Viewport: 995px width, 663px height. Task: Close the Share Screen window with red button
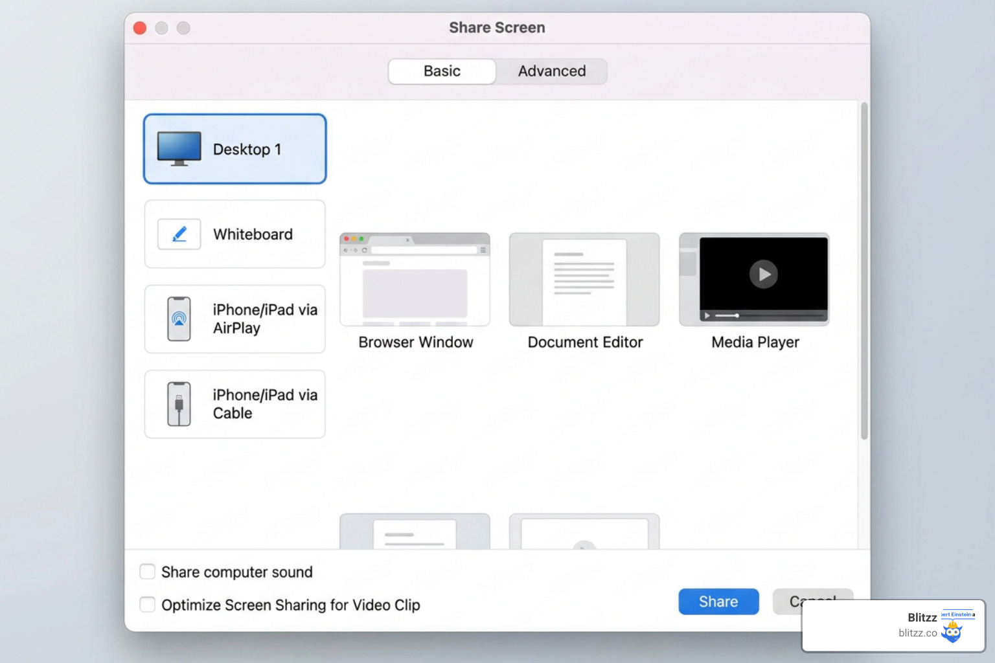click(140, 28)
